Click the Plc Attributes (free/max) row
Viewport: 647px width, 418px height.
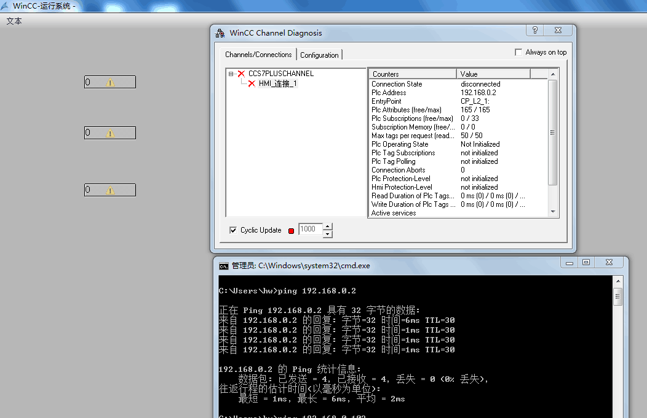(x=458, y=110)
